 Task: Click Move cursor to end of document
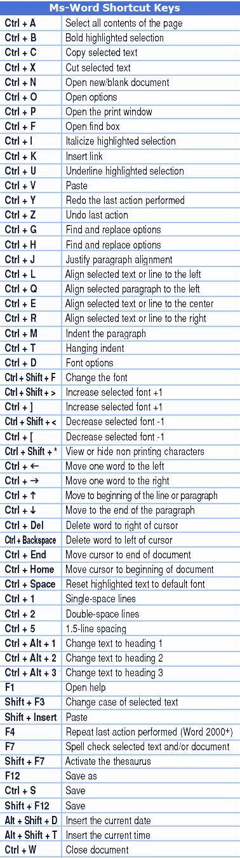pos(128,555)
